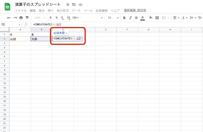Open the zoom 100% dropdown

tap(40, 18)
